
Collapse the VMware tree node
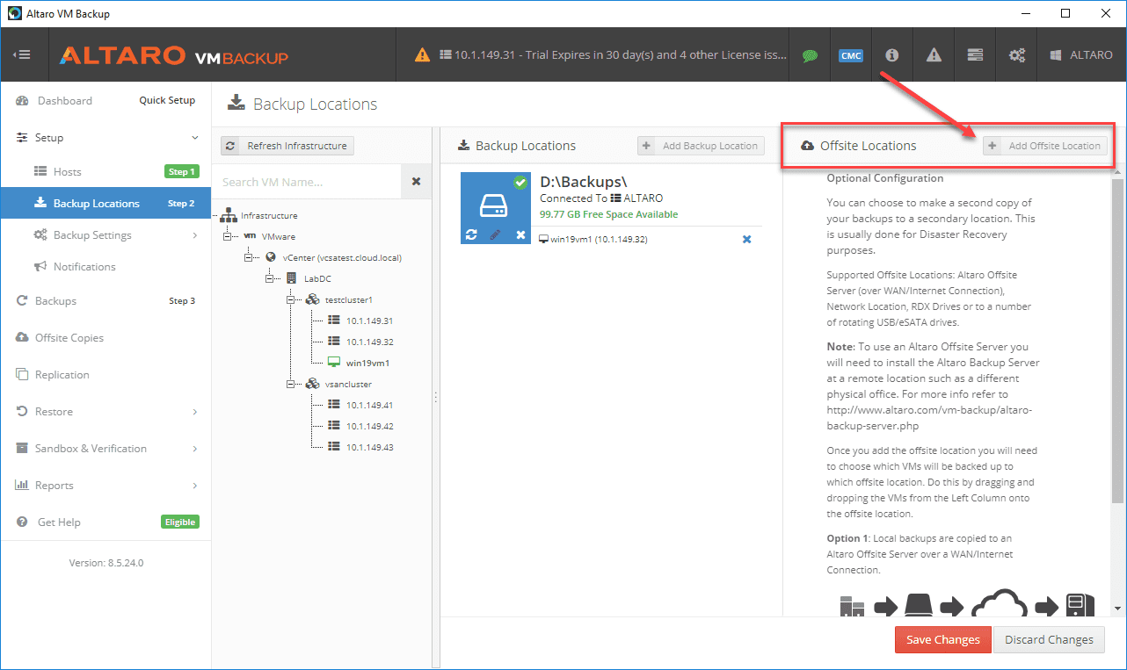[x=229, y=236]
